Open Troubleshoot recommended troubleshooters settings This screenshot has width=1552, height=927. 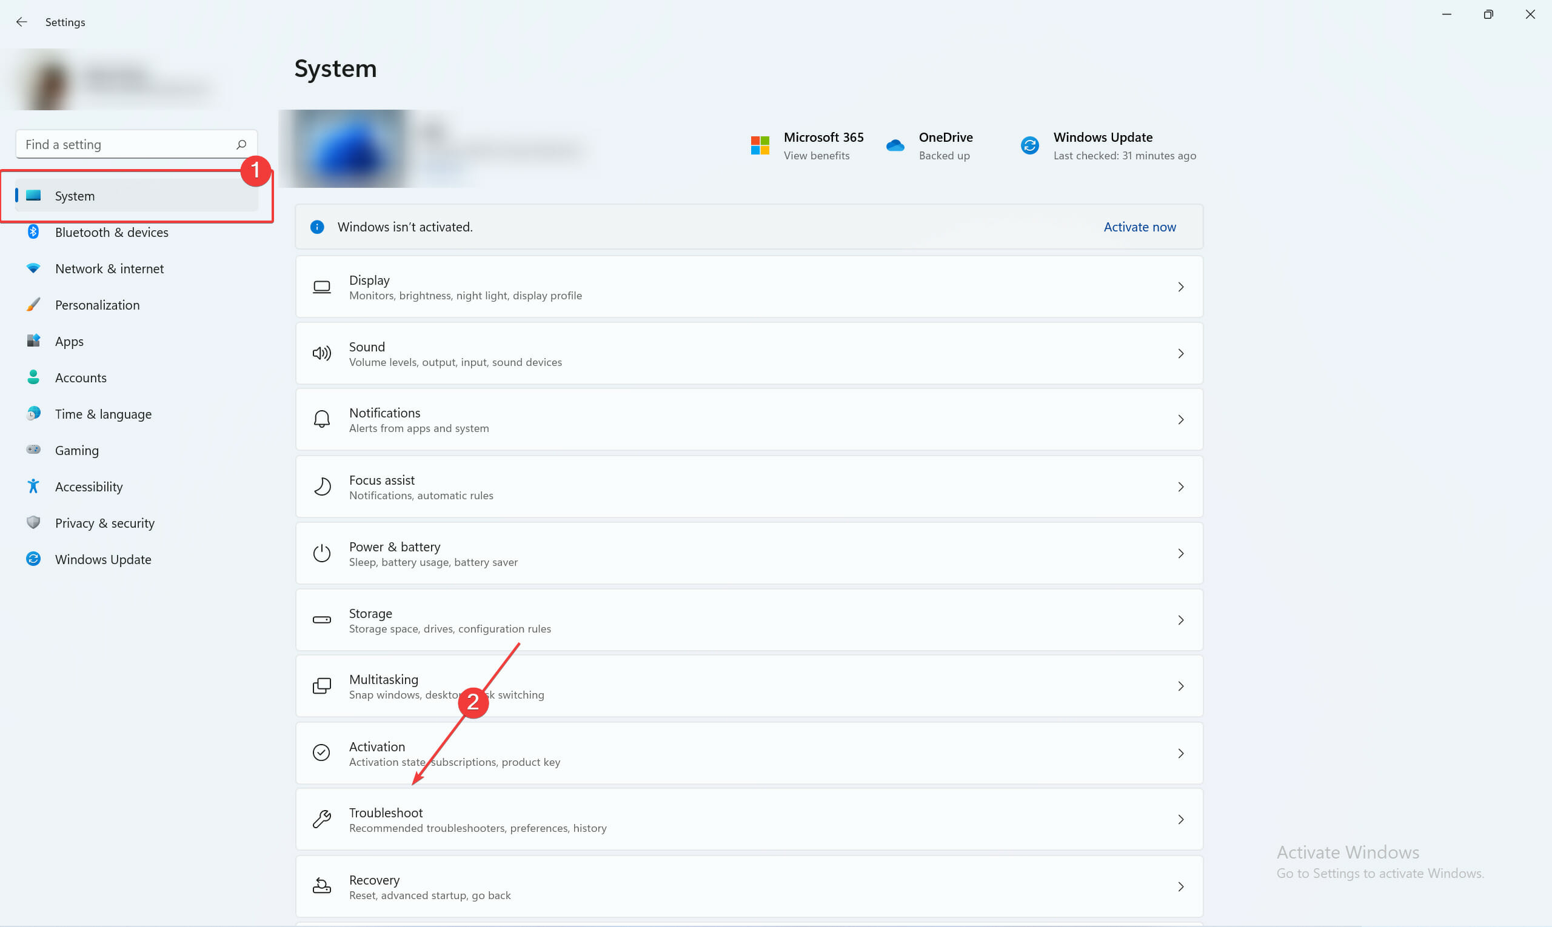[x=749, y=819]
